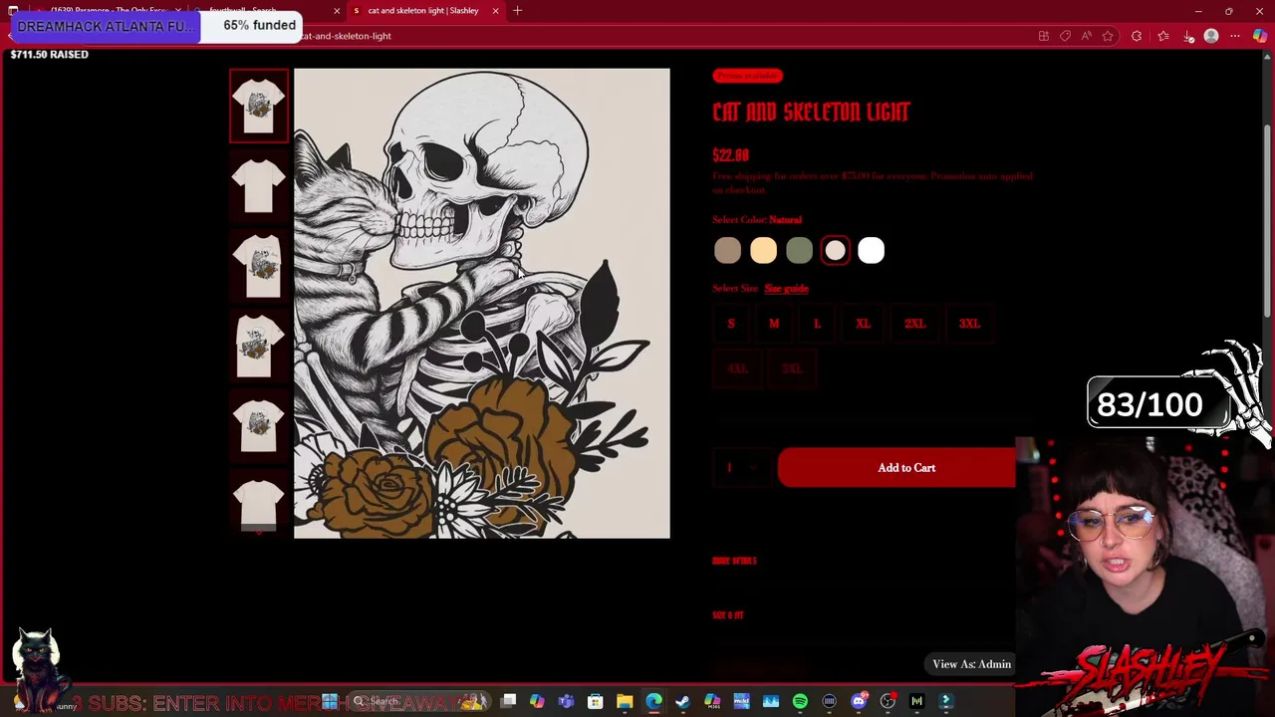Click the taskbar Search box

point(418,701)
